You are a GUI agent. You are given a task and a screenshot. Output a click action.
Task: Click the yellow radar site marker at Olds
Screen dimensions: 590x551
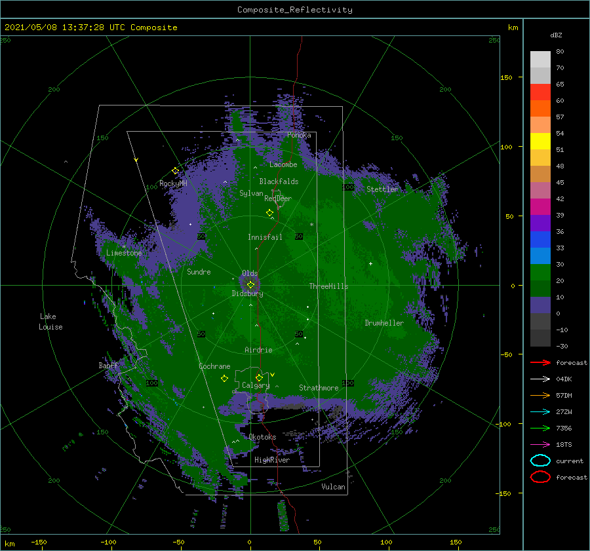[x=250, y=285]
